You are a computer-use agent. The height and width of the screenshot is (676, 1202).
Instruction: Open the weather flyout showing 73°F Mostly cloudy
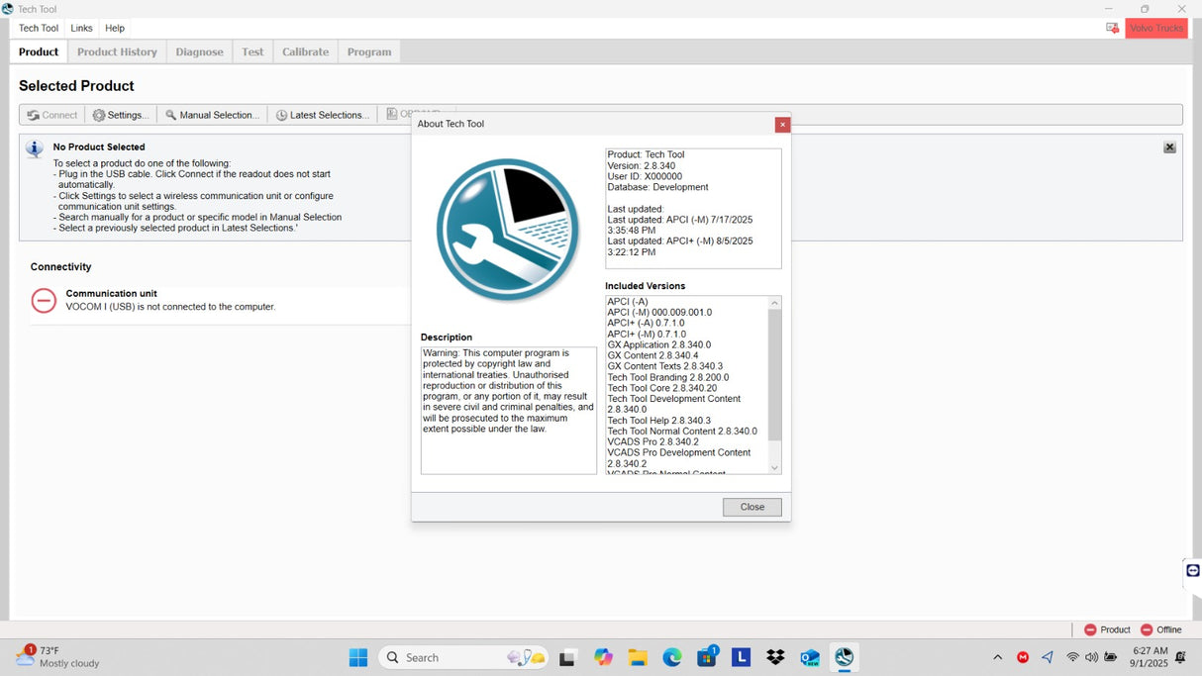pyautogui.click(x=56, y=657)
